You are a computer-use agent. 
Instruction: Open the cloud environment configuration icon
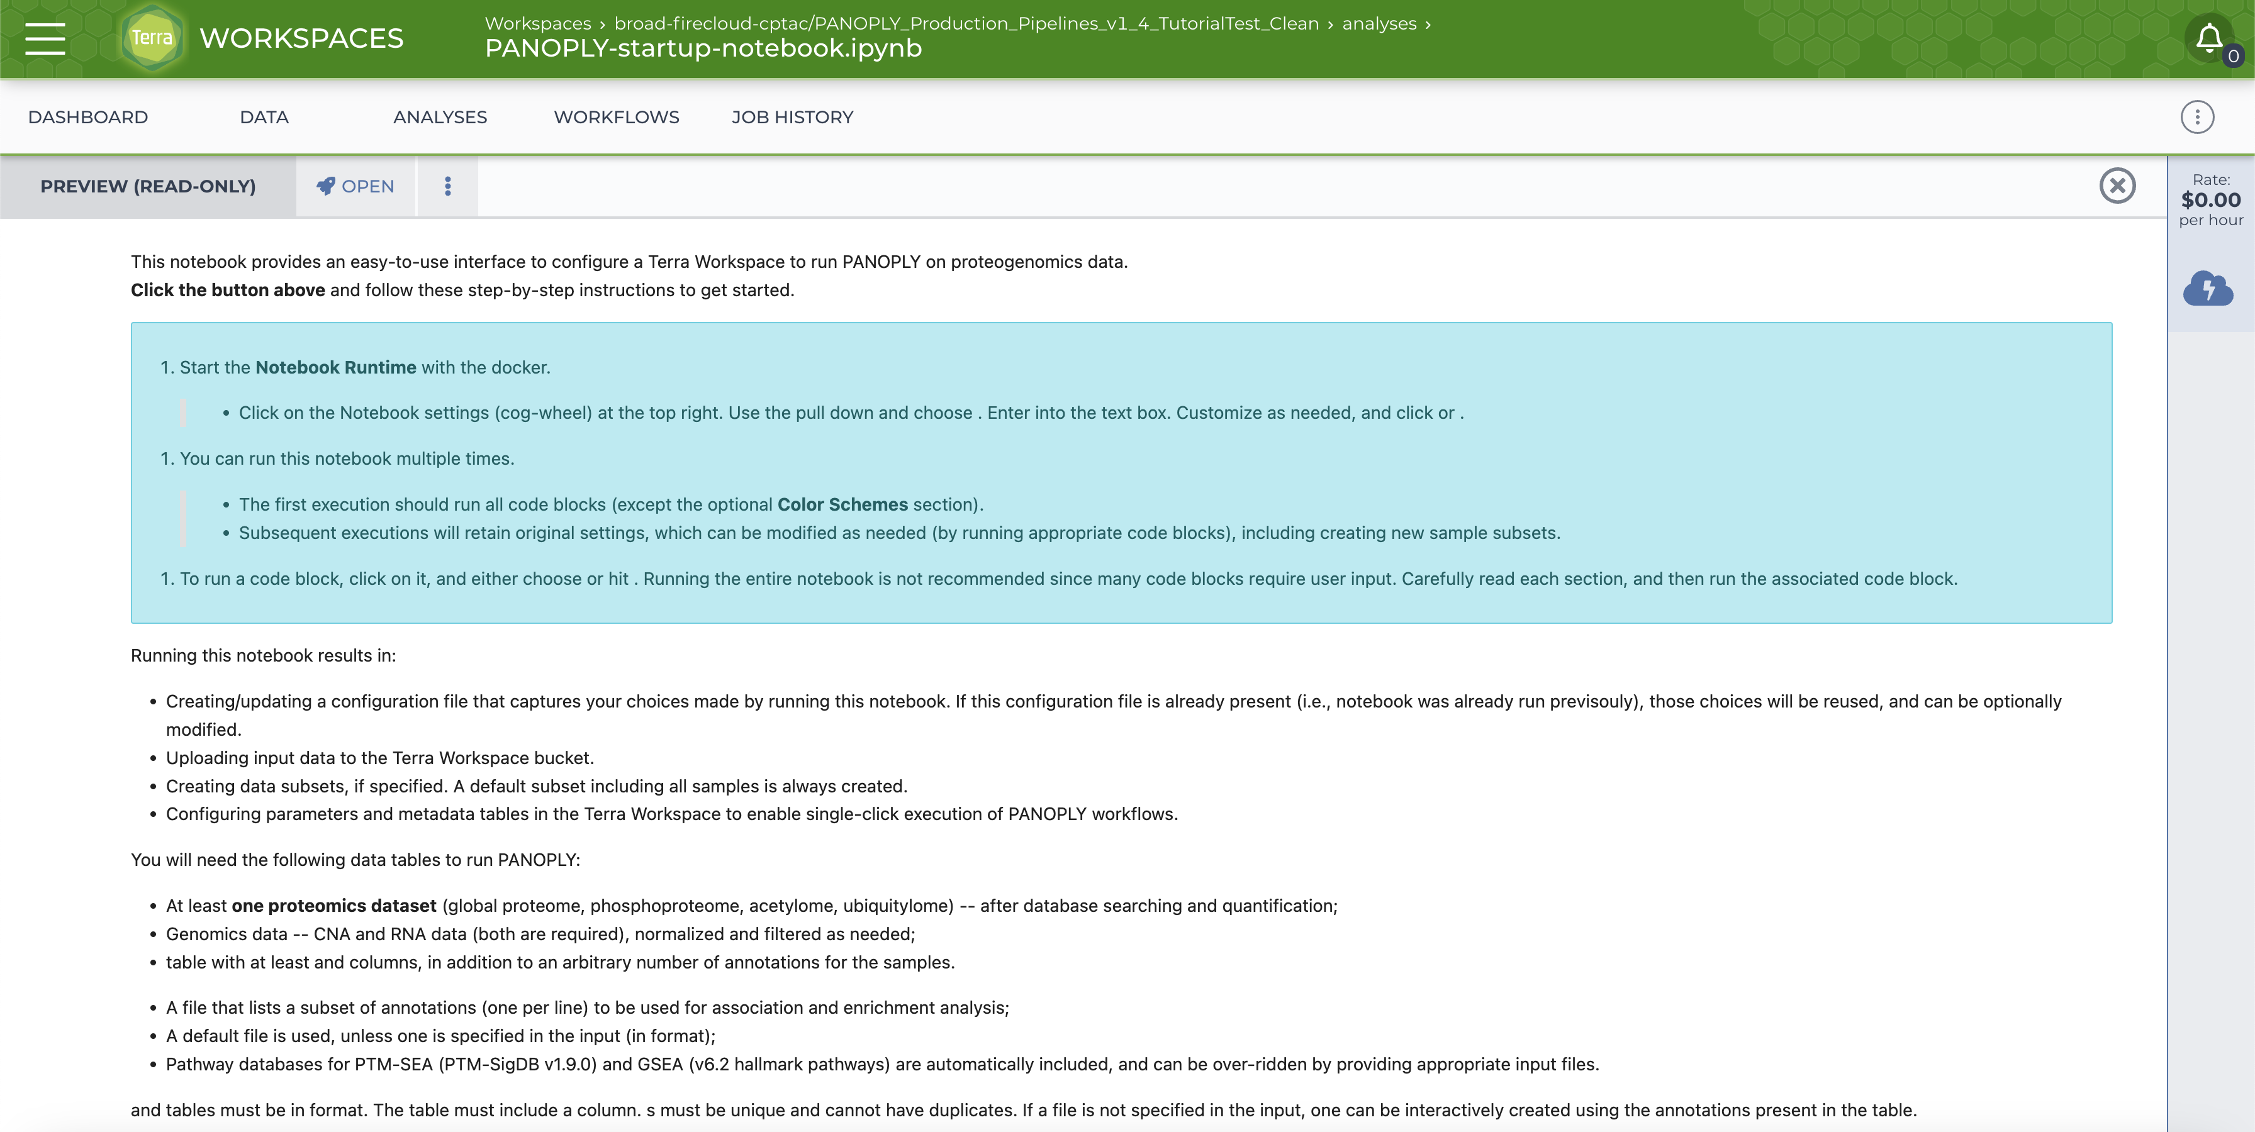[x=2208, y=288]
